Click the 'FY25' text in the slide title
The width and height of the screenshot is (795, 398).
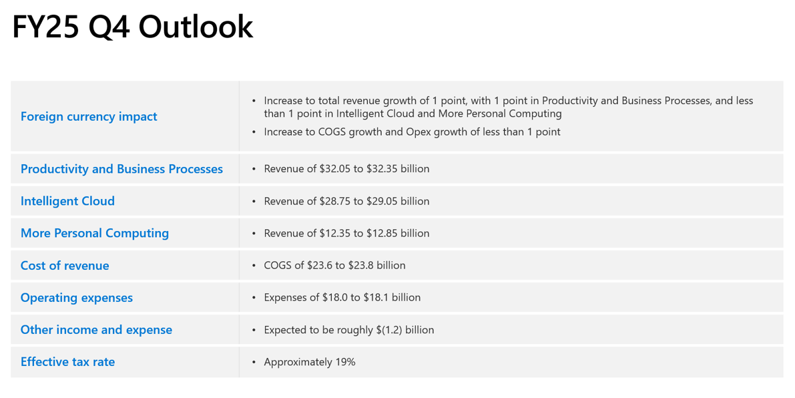[46, 27]
